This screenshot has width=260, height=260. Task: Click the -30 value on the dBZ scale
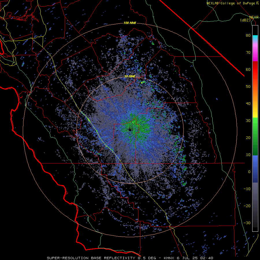(x=247, y=223)
